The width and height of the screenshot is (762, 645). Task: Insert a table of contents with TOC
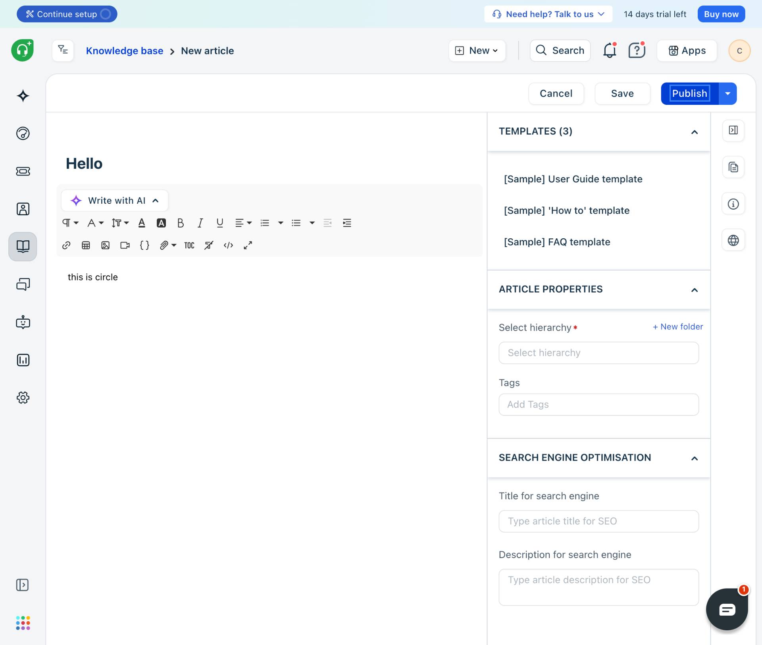[x=189, y=245]
